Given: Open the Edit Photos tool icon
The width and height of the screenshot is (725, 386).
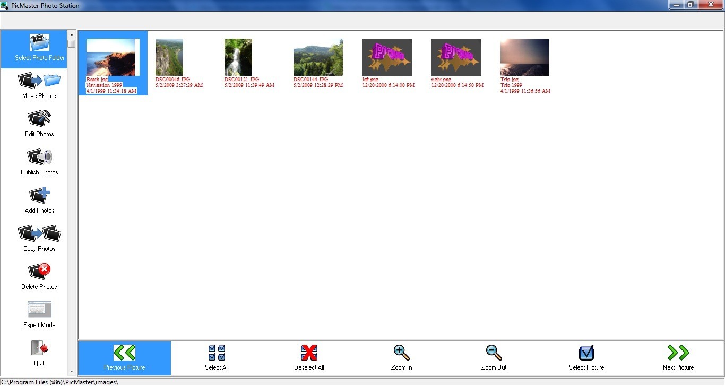Looking at the screenshot, I should pyautogui.click(x=39, y=119).
